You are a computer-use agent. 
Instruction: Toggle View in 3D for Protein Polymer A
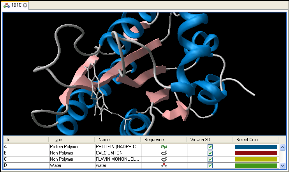click(x=210, y=147)
